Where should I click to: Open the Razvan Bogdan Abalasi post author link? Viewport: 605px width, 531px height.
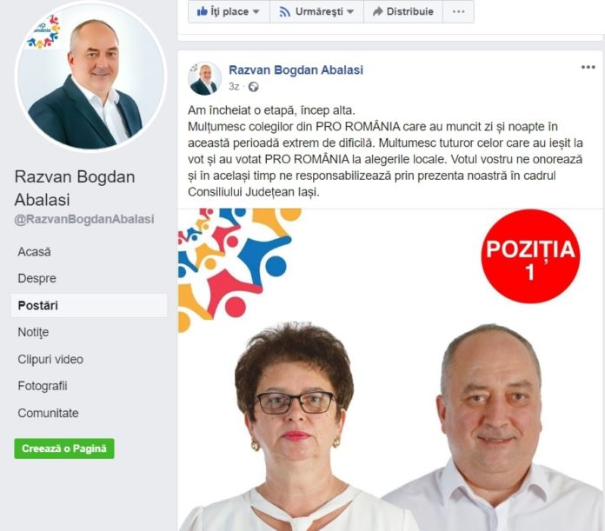tap(296, 70)
